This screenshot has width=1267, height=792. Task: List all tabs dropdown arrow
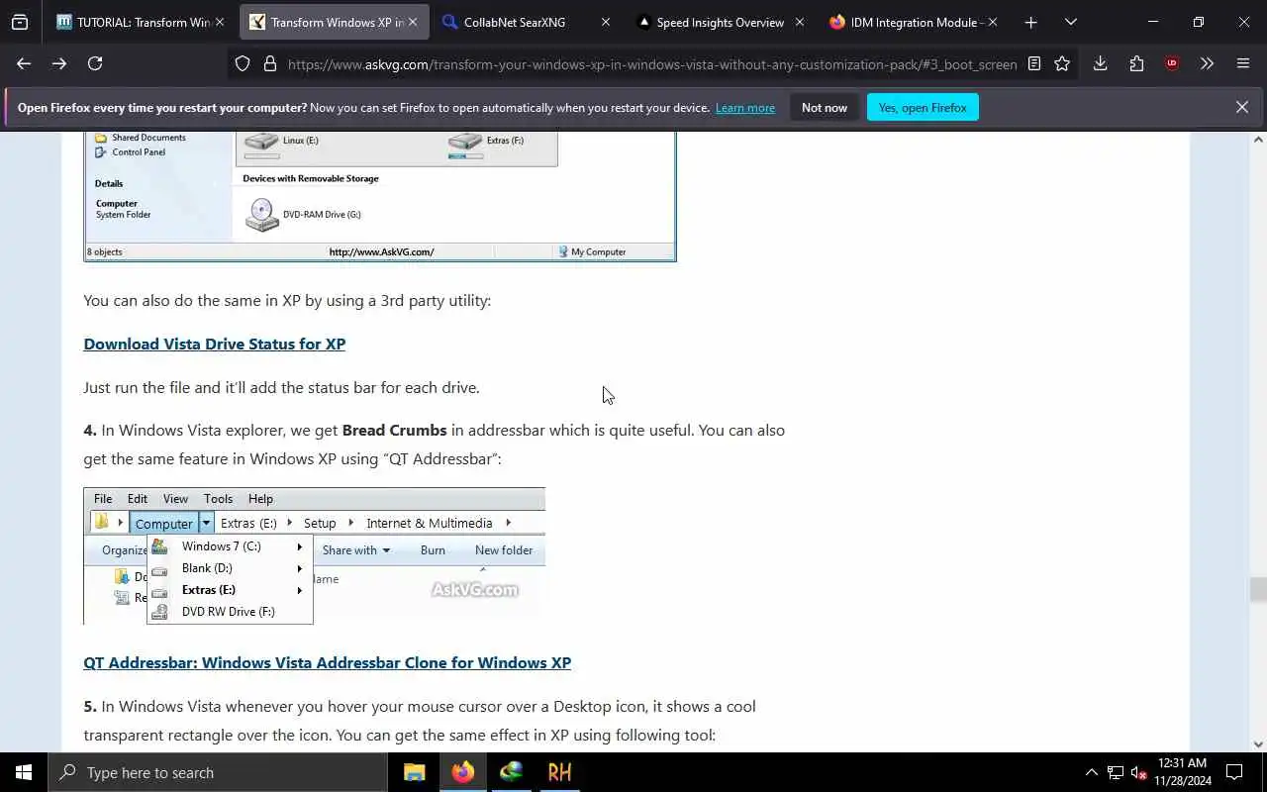pyautogui.click(x=1070, y=22)
